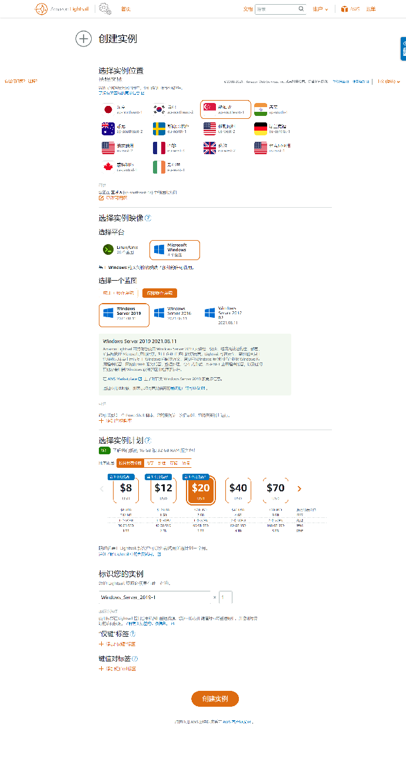Viewport: 406px width, 765px height.
Task: Click the search magnifier icon
Action: tap(301, 9)
